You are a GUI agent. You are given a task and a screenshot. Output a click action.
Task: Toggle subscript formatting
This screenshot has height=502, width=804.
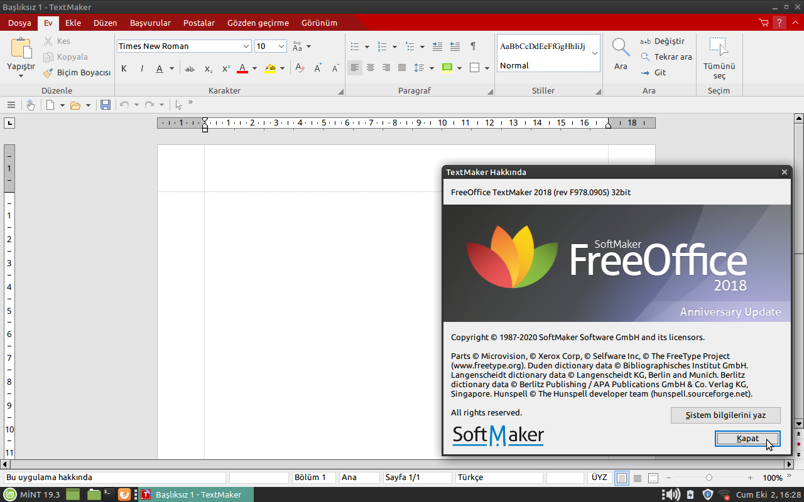point(209,68)
